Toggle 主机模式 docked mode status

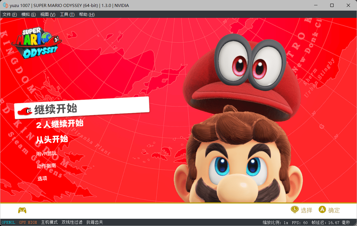point(49,222)
